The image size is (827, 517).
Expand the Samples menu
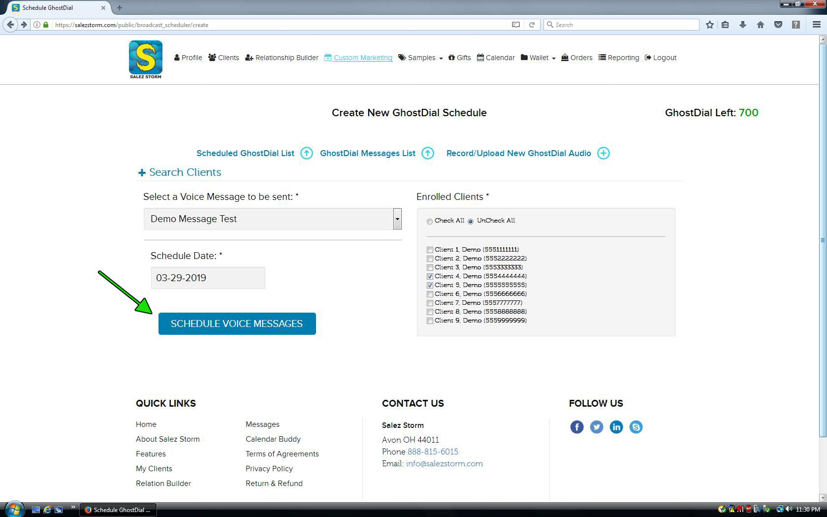click(x=421, y=58)
